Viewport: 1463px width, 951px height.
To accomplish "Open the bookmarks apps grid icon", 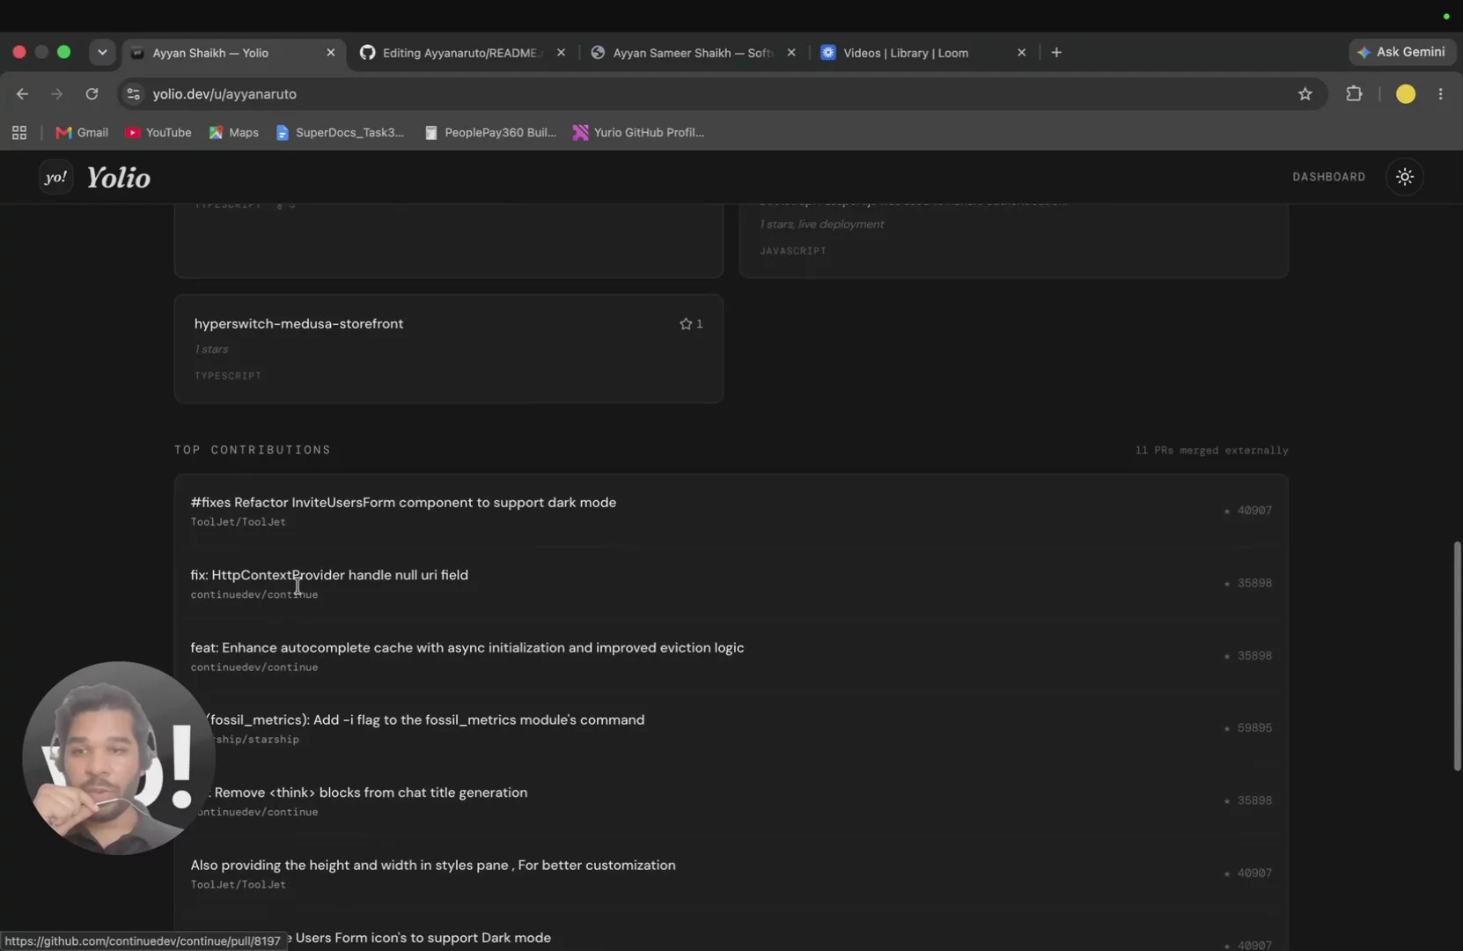I will coord(19,133).
